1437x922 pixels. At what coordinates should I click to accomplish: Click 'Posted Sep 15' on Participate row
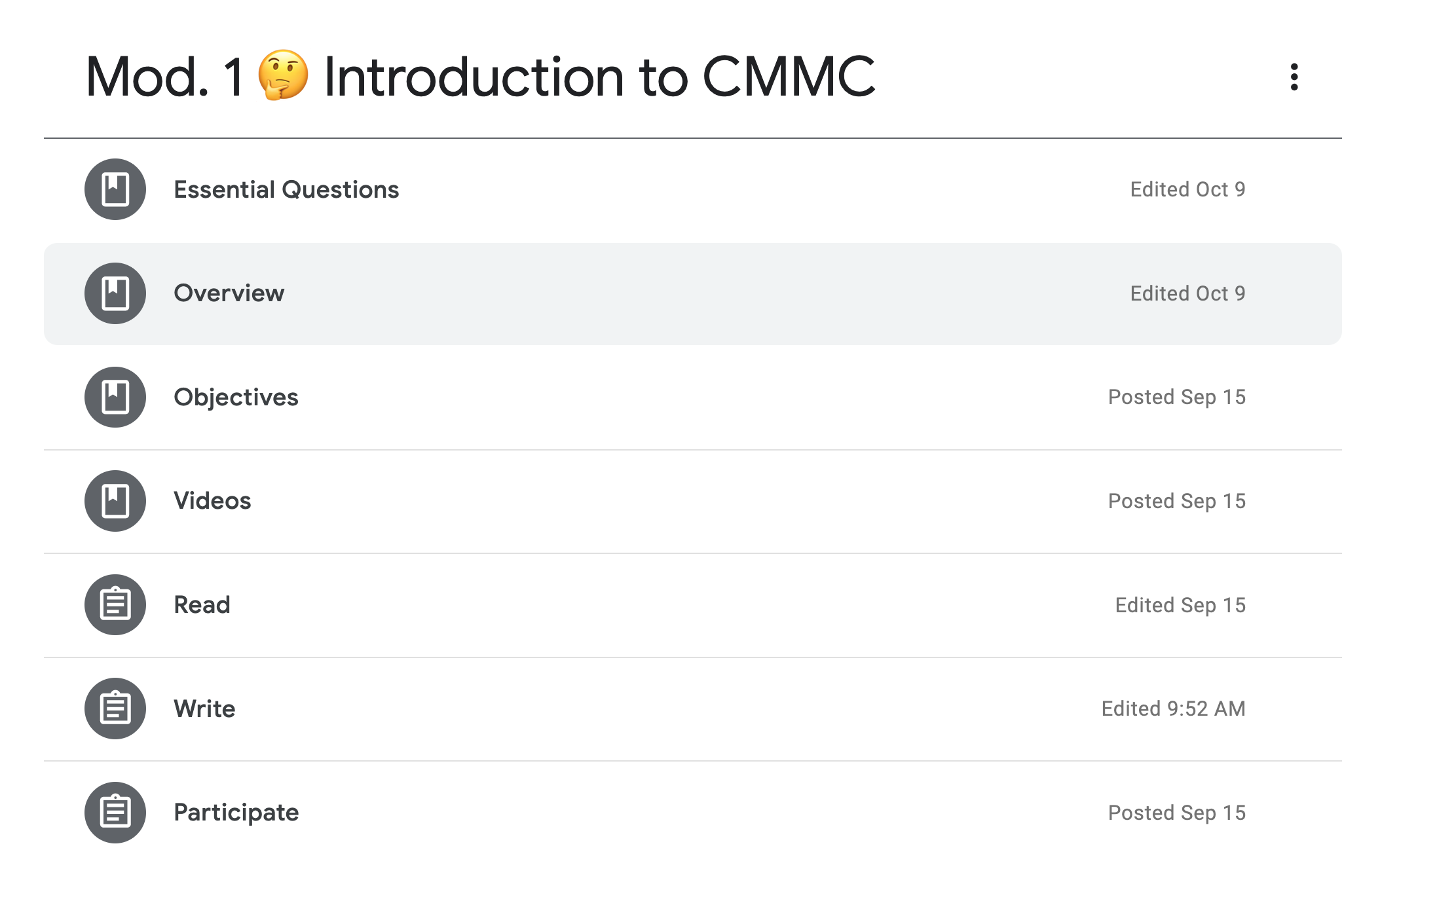pos(1176,813)
